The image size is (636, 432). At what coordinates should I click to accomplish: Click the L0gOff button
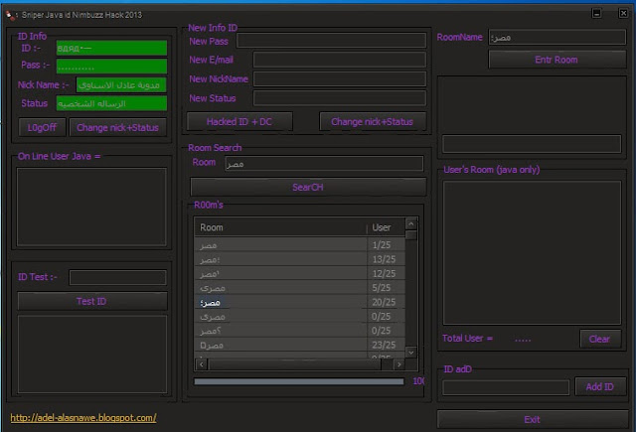pos(42,128)
